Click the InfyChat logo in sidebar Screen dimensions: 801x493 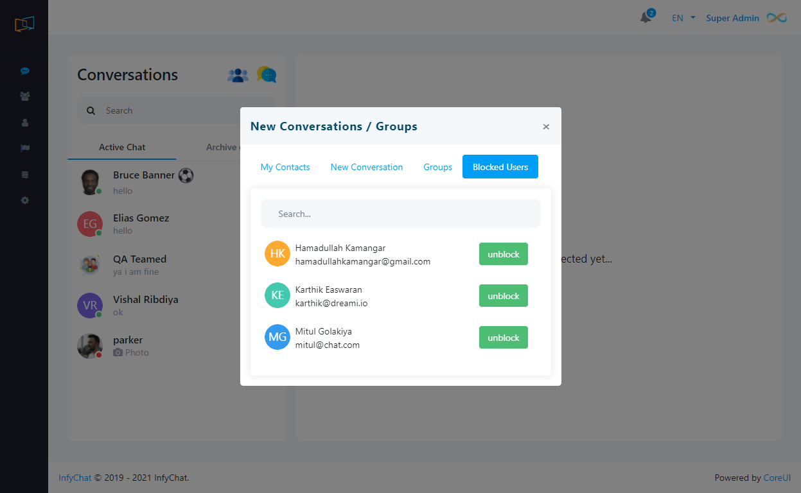pyautogui.click(x=24, y=24)
